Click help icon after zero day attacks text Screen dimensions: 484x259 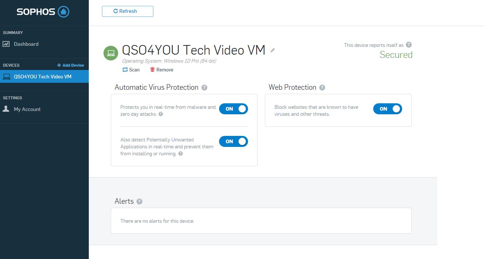pos(160,114)
